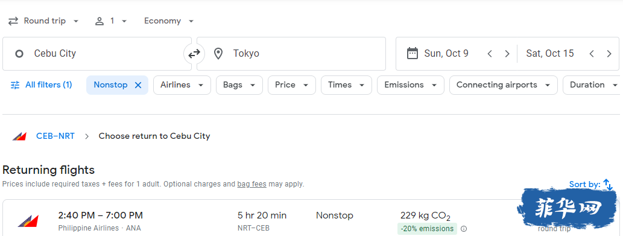Image resolution: width=623 pixels, height=236 pixels.
Task: Expand the Round trip dropdown
Action: pyautogui.click(x=43, y=21)
